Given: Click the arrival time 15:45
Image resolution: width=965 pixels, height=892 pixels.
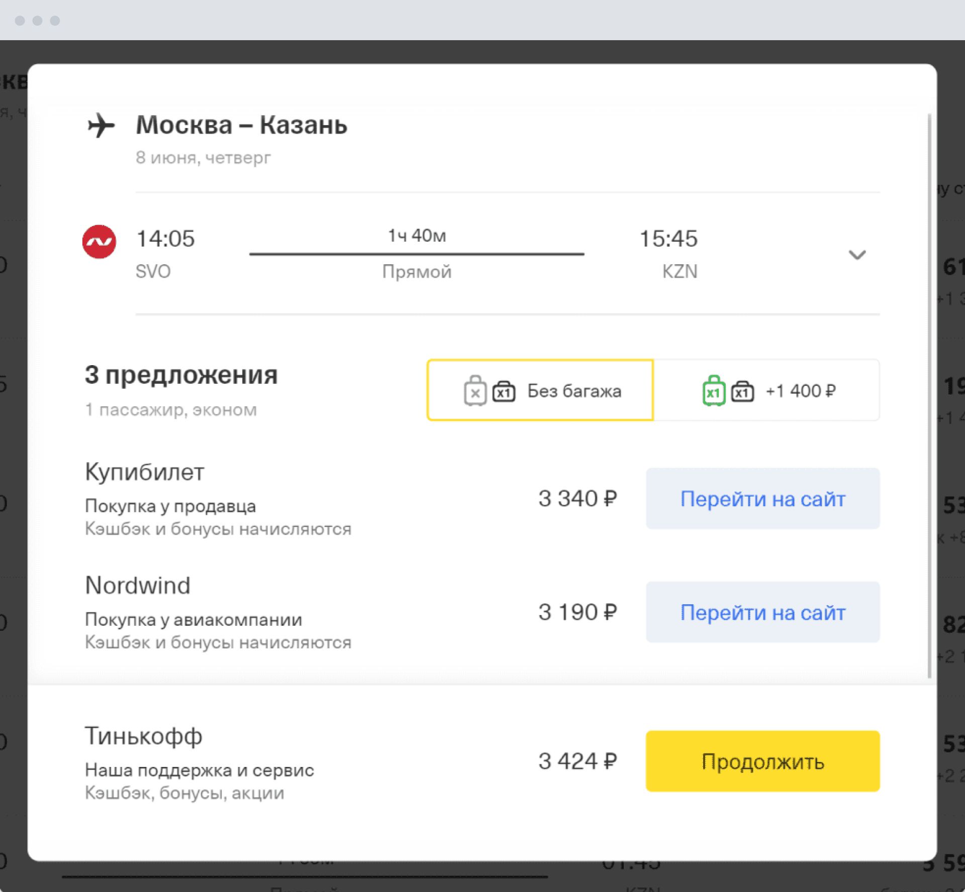Looking at the screenshot, I should [668, 239].
